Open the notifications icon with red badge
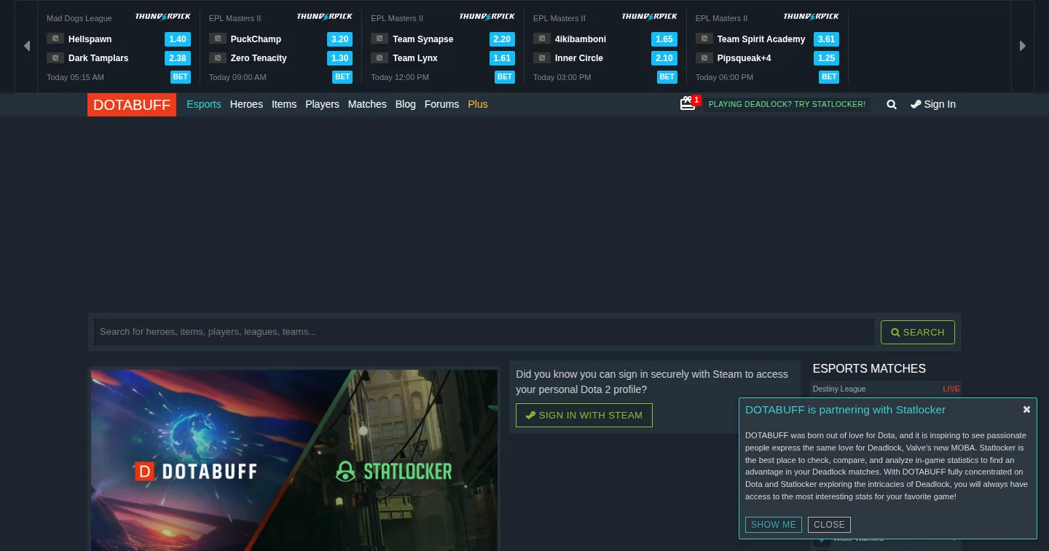The image size is (1049, 551). point(688,103)
